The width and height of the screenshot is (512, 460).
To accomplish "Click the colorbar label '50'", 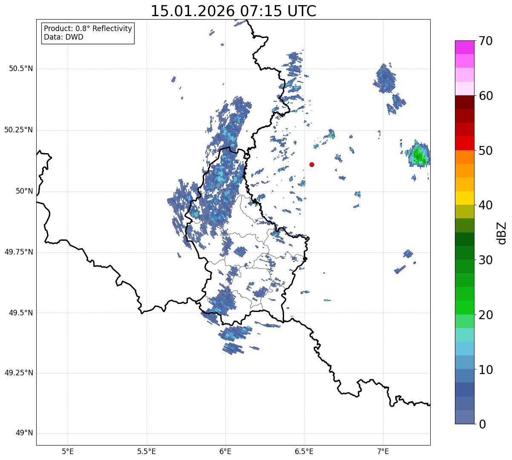I will (486, 151).
